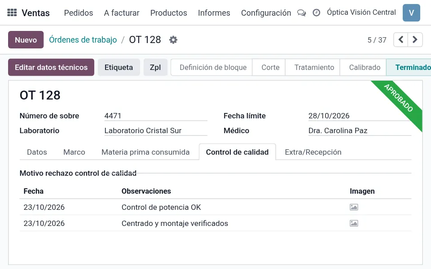Switch to the Marco tab
Viewport: 431px width, 269px height.
coord(74,152)
